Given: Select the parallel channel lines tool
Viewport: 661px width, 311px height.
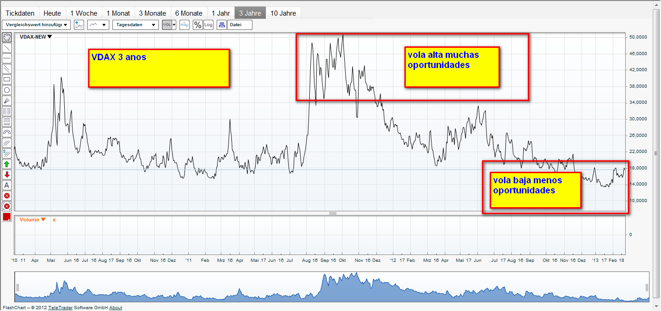Looking at the screenshot, I should [7, 69].
